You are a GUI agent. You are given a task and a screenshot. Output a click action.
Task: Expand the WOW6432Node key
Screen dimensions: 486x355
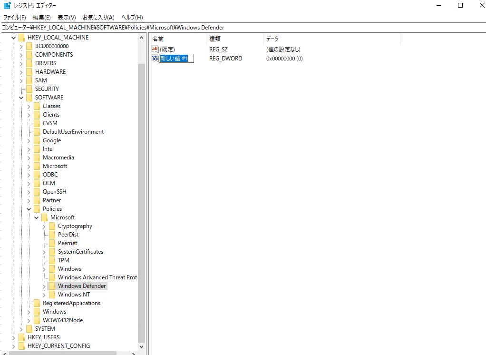click(x=29, y=321)
